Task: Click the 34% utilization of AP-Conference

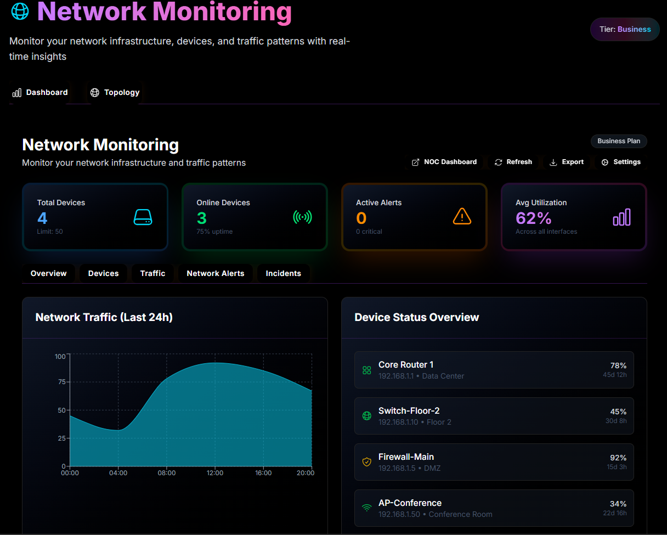Action: [x=618, y=504]
